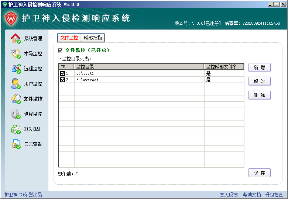Click the 用户监控 user icon
288x199 pixels.
pos(16,84)
